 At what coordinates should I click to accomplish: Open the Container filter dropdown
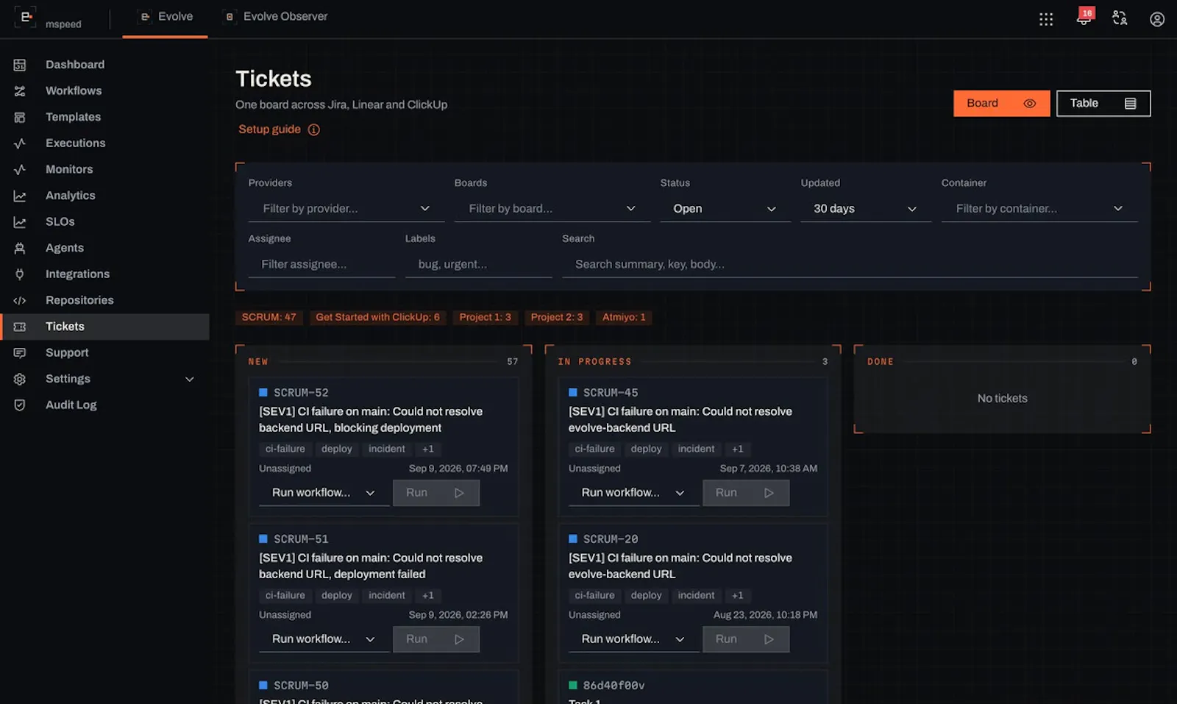[1039, 209]
